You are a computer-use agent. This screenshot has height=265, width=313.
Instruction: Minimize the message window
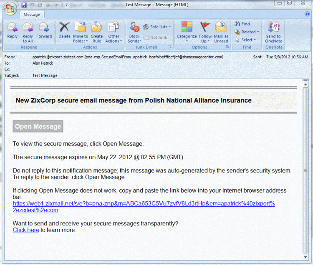click(280, 3)
